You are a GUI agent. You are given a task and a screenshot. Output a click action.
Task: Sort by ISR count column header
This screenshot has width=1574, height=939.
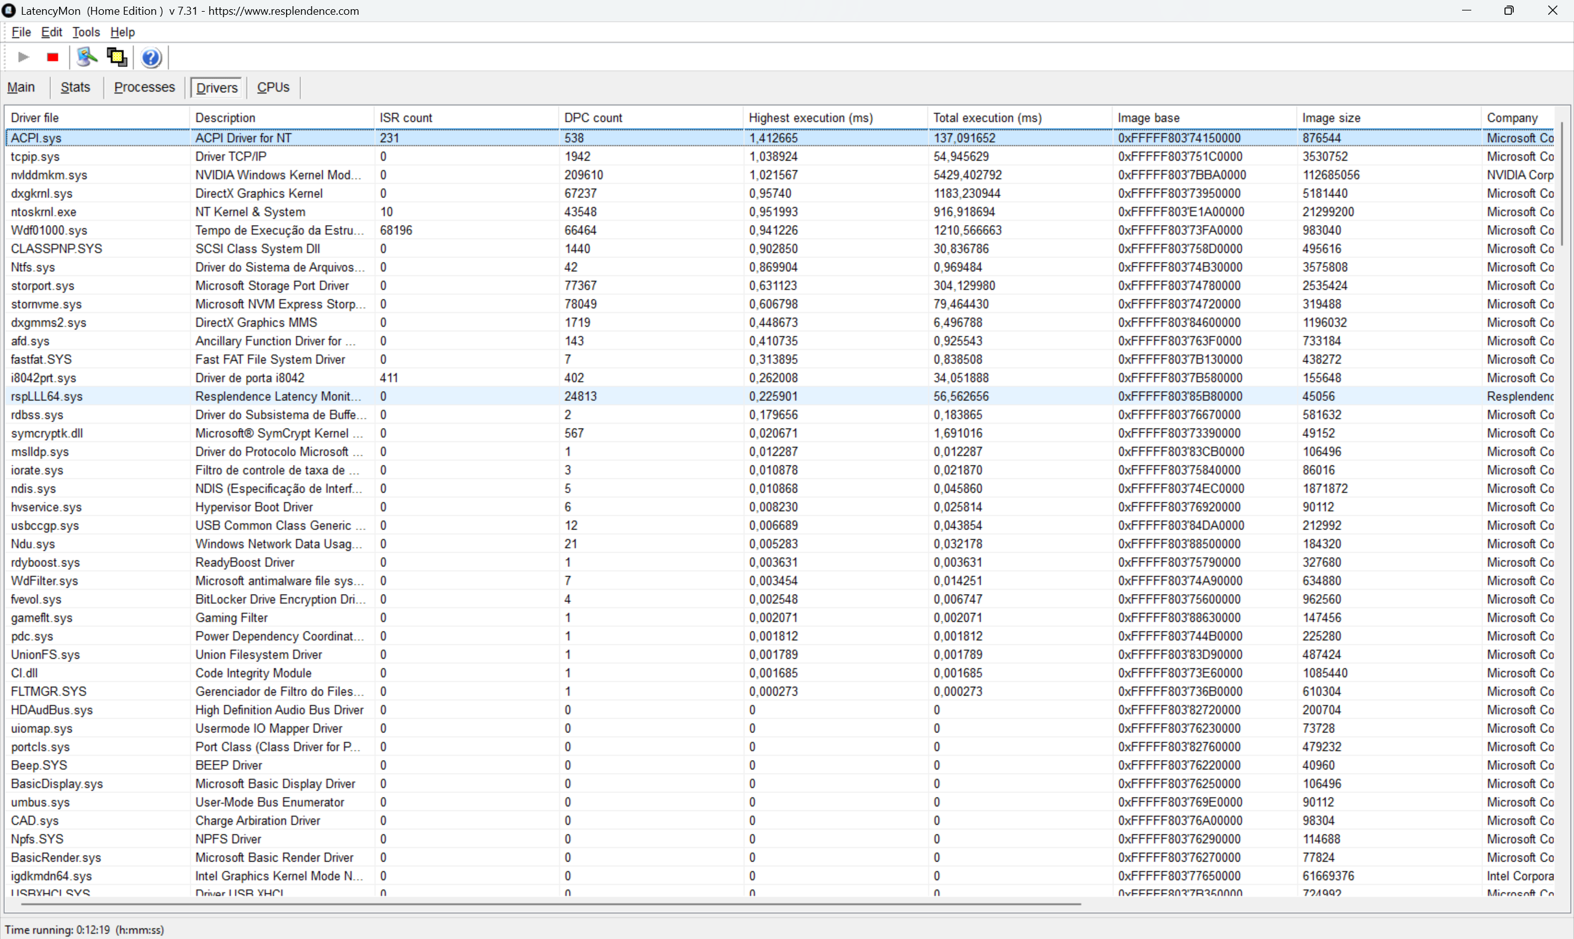[406, 117]
